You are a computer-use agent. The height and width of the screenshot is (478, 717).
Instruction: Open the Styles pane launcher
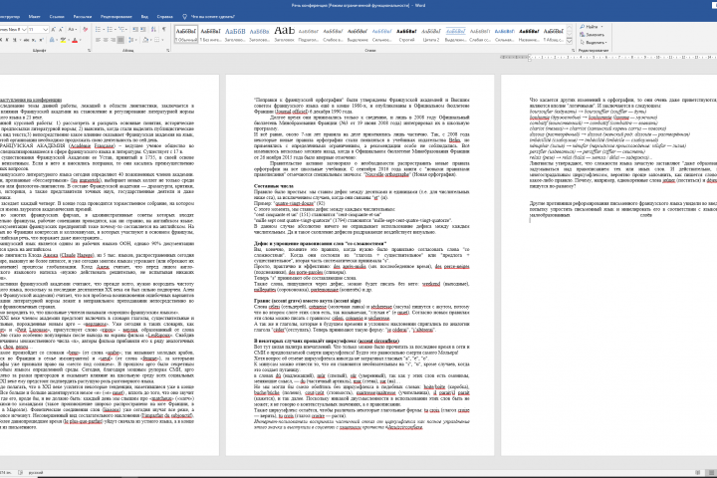573,51
